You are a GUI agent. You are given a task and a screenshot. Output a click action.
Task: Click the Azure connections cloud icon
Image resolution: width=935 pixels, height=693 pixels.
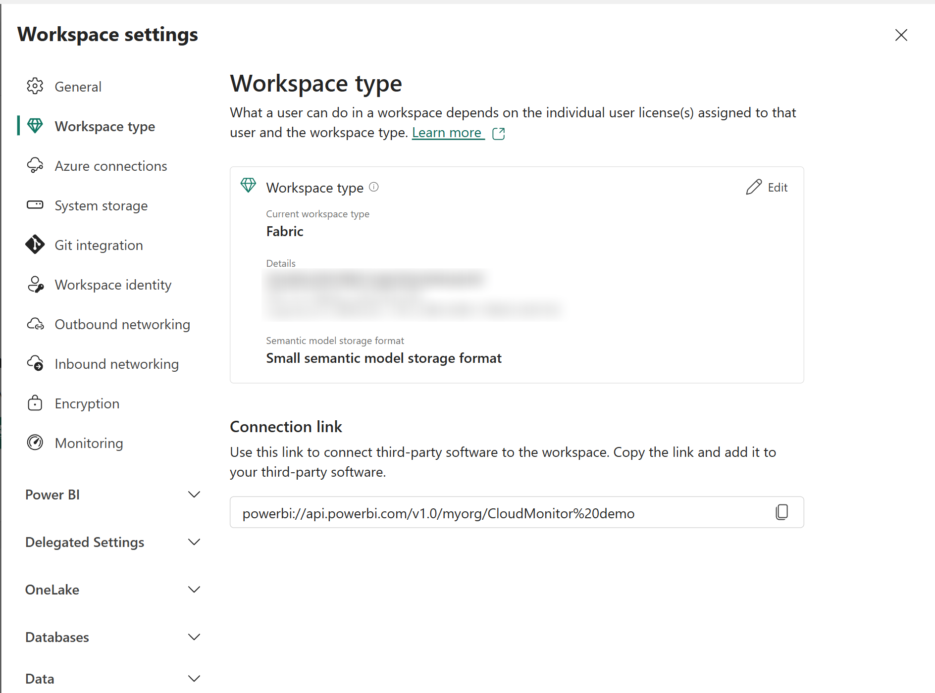(35, 165)
